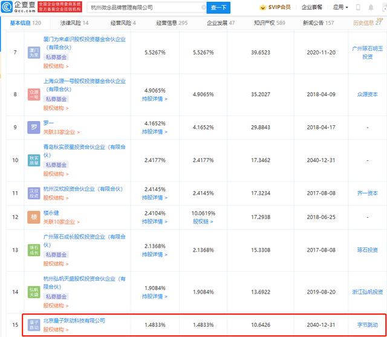The height and width of the screenshot is (337, 387).
Task: Expand 股权结构 for 青岛秋实晨星
Action: (56, 174)
